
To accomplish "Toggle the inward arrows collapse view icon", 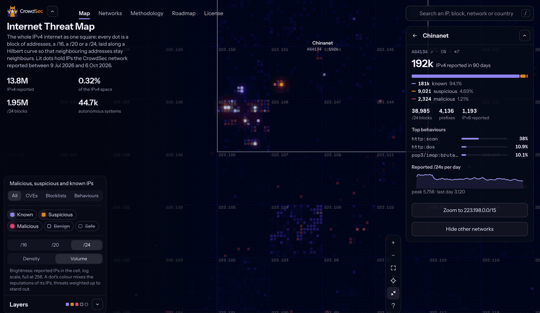I will tap(393, 293).
